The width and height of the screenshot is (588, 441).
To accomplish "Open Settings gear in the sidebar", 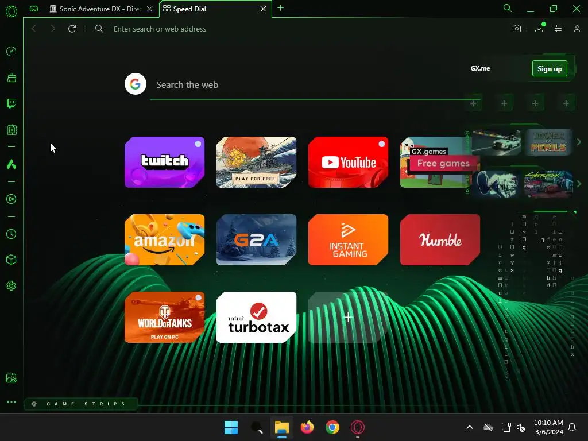I will [x=11, y=286].
